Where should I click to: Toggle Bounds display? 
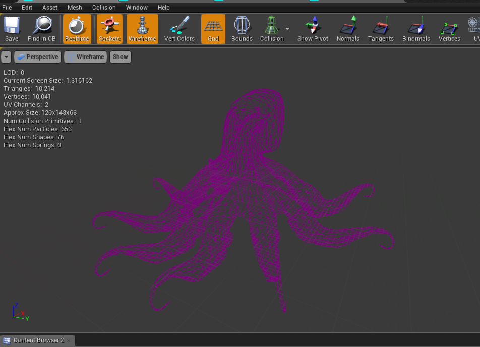242,29
